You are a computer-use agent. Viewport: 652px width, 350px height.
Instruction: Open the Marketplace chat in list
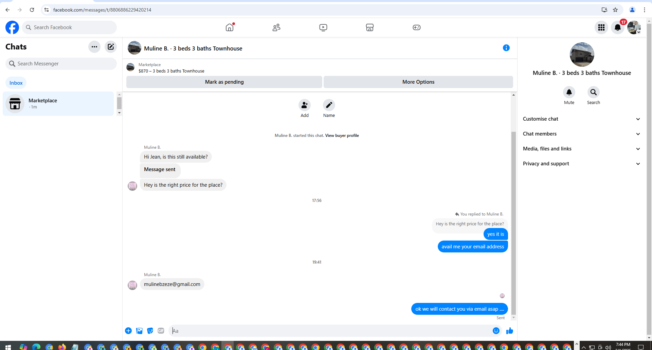point(58,104)
